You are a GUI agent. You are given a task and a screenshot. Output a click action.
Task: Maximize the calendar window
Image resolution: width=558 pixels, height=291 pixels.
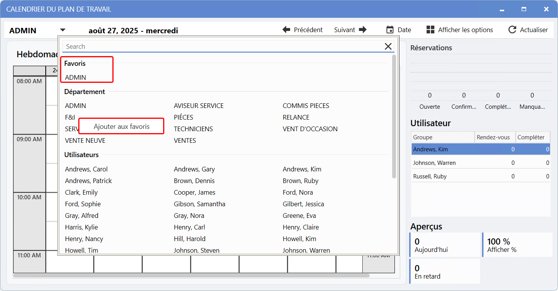tap(524, 9)
